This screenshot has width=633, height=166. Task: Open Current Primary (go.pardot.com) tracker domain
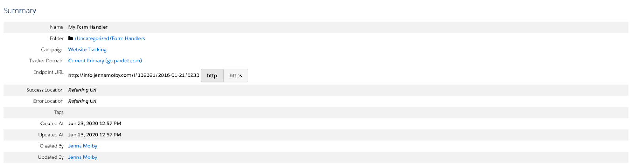coord(105,61)
